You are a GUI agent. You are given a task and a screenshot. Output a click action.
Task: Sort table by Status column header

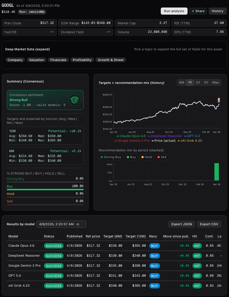pos(49,236)
